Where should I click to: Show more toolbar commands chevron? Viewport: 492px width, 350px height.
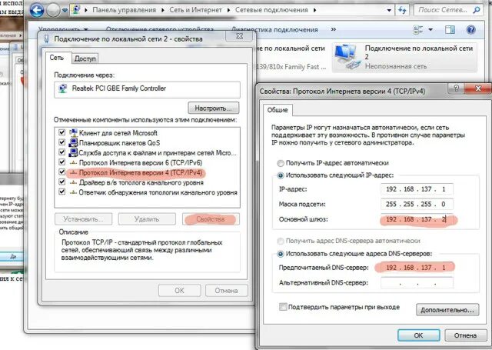(x=333, y=29)
